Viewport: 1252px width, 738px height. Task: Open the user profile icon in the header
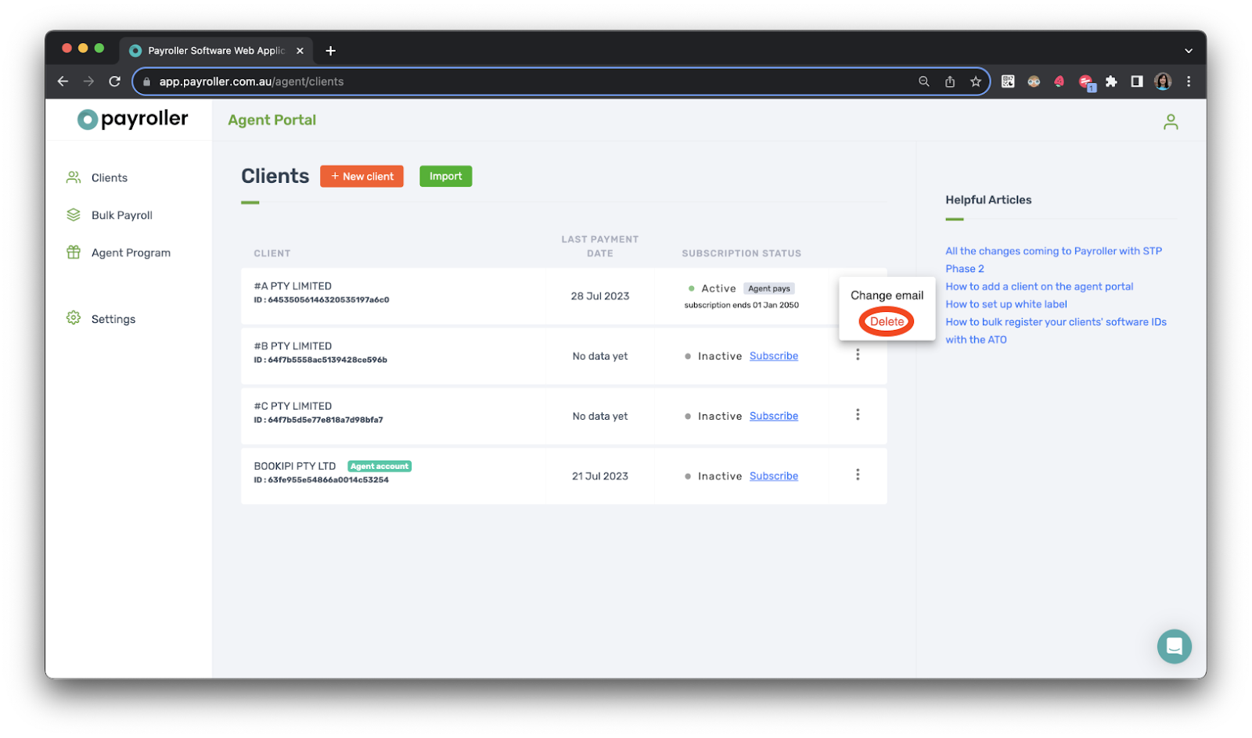tap(1171, 122)
